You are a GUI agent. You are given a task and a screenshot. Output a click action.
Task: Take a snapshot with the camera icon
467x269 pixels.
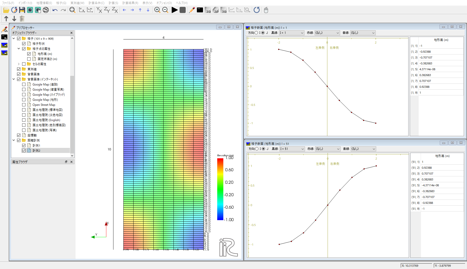(30, 10)
